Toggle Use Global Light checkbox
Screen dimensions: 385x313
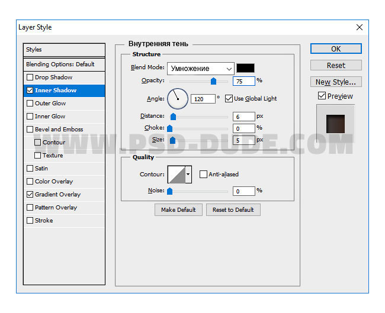(229, 99)
